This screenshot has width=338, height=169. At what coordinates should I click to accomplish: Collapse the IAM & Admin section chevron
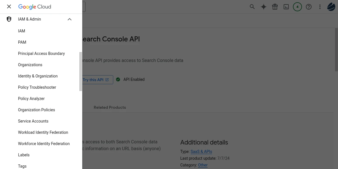point(70,19)
